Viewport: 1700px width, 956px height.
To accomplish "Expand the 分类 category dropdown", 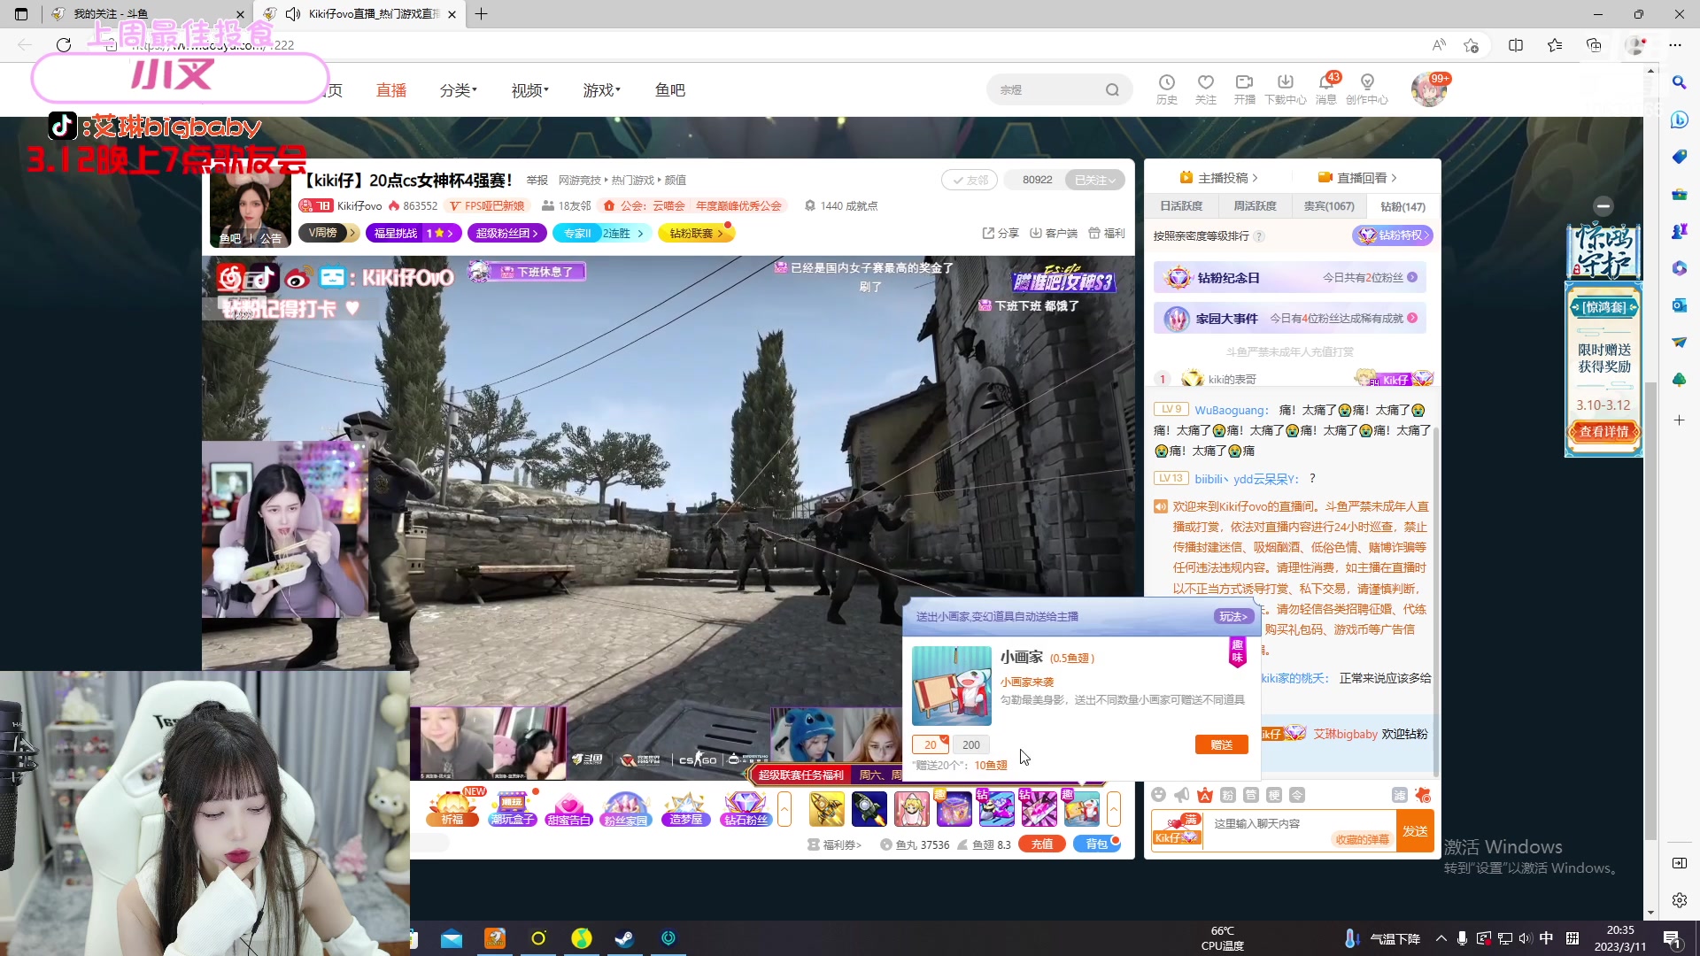I will [459, 90].
